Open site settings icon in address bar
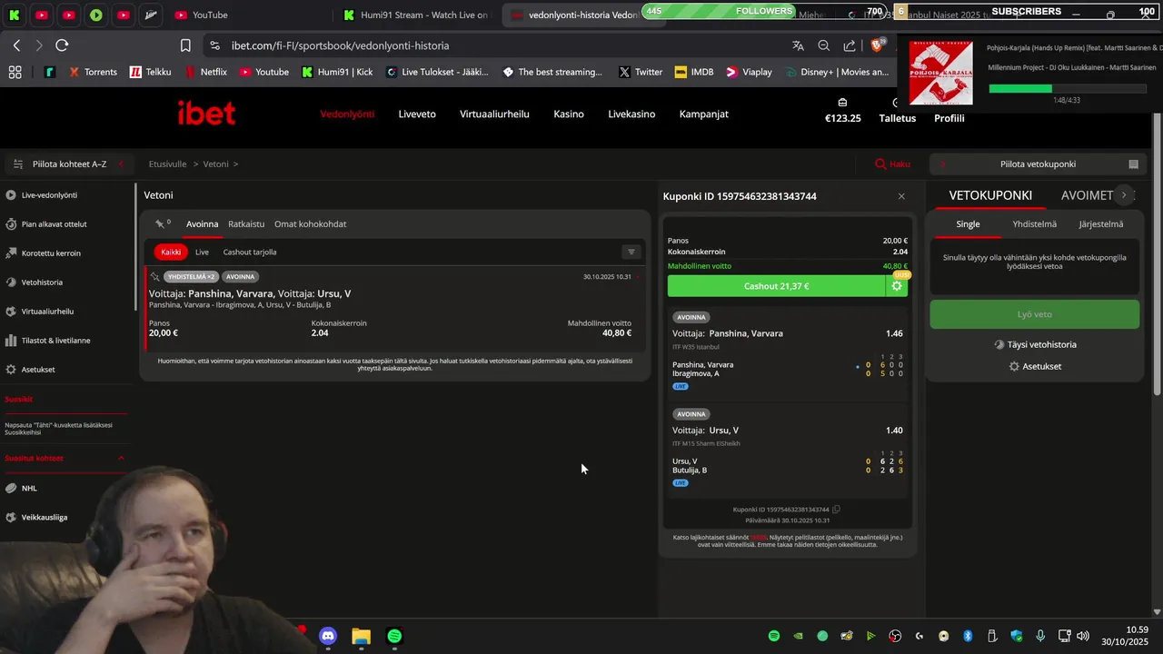 [214, 45]
